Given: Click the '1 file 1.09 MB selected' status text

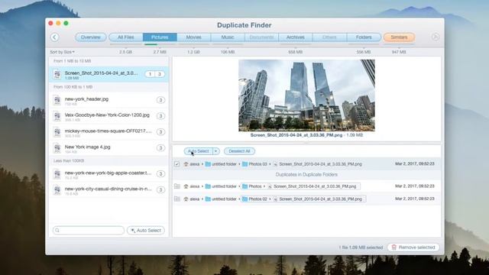Looking at the screenshot, I should click(361, 247).
